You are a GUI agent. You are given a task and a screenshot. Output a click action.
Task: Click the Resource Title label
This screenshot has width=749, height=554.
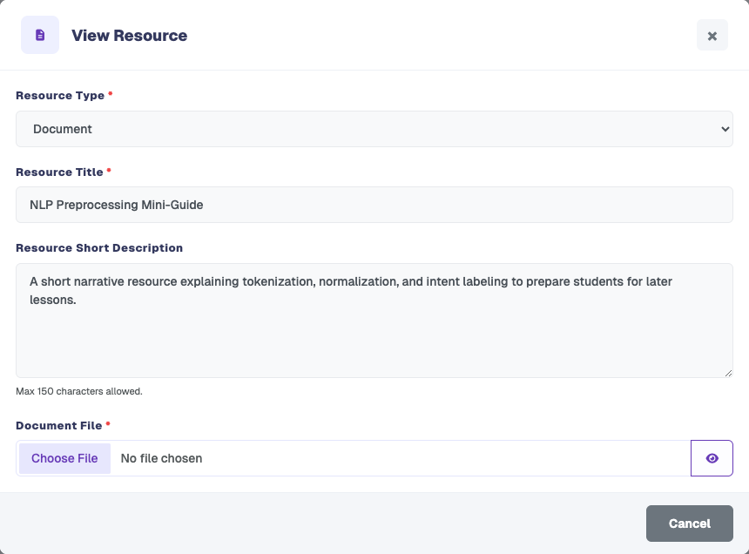tap(59, 172)
